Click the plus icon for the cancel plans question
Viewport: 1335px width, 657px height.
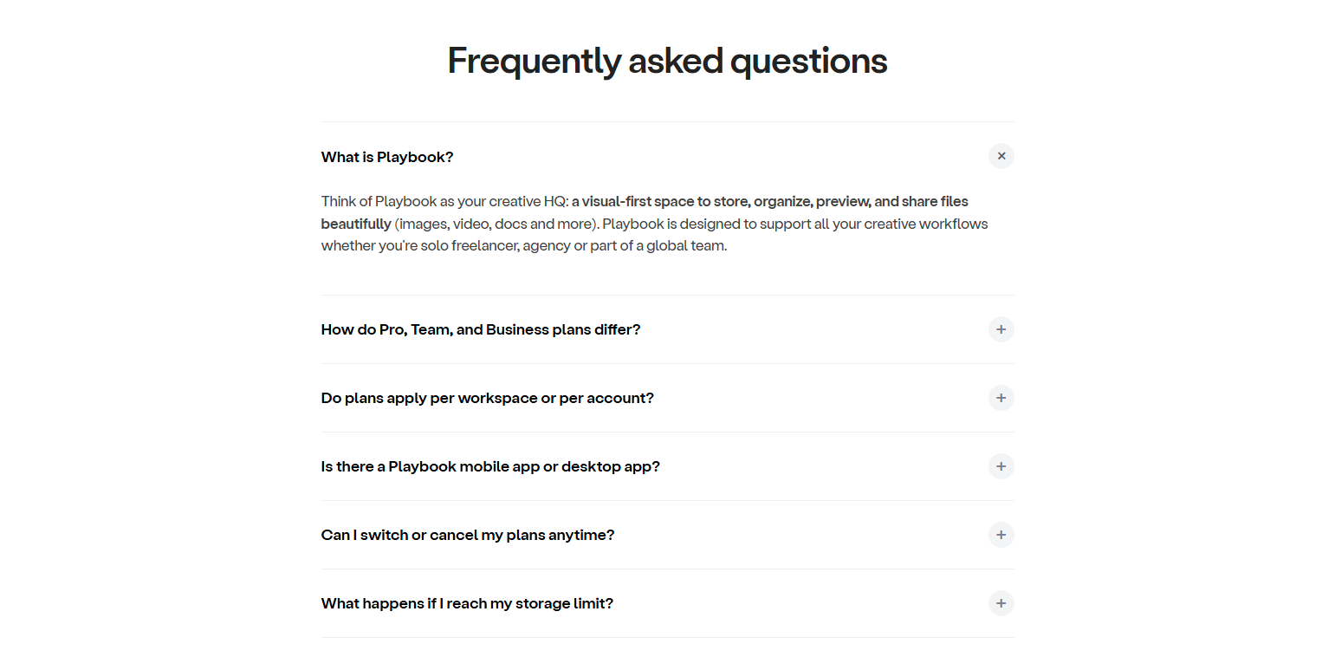pos(1001,535)
